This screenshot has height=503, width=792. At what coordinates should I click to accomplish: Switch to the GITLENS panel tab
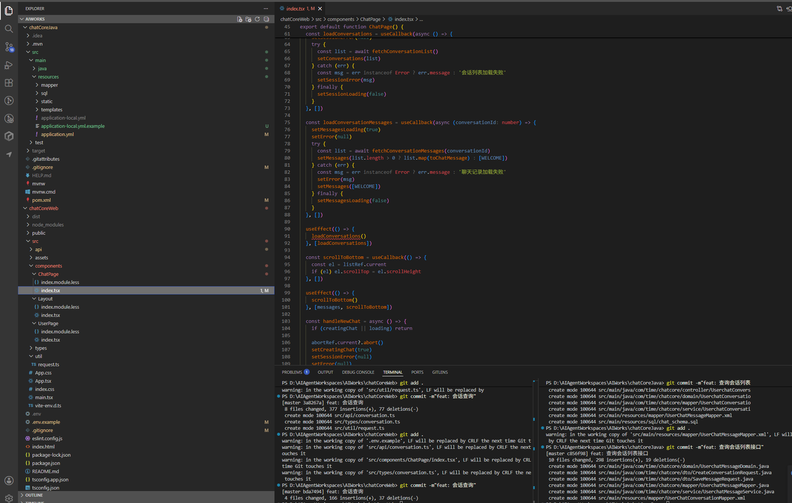point(440,372)
